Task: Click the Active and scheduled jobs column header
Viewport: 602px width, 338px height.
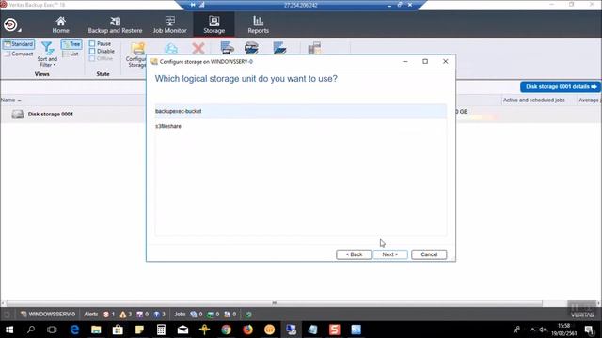Action: coord(533,100)
